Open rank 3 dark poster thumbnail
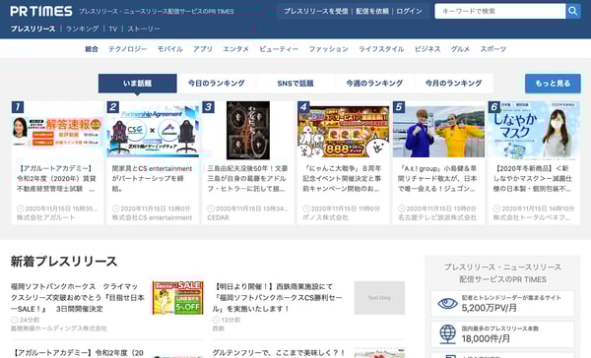Image resolution: width=591 pixels, height=358 pixels. pyautogui.click(x=248, y=130)
